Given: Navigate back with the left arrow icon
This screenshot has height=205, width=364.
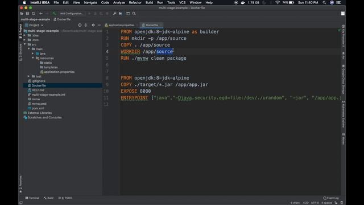Looking at the screenshot, I should coord(41,14).
